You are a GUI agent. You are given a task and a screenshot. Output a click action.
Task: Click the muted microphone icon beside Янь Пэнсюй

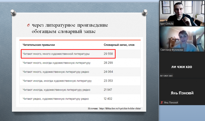(161, 102)
